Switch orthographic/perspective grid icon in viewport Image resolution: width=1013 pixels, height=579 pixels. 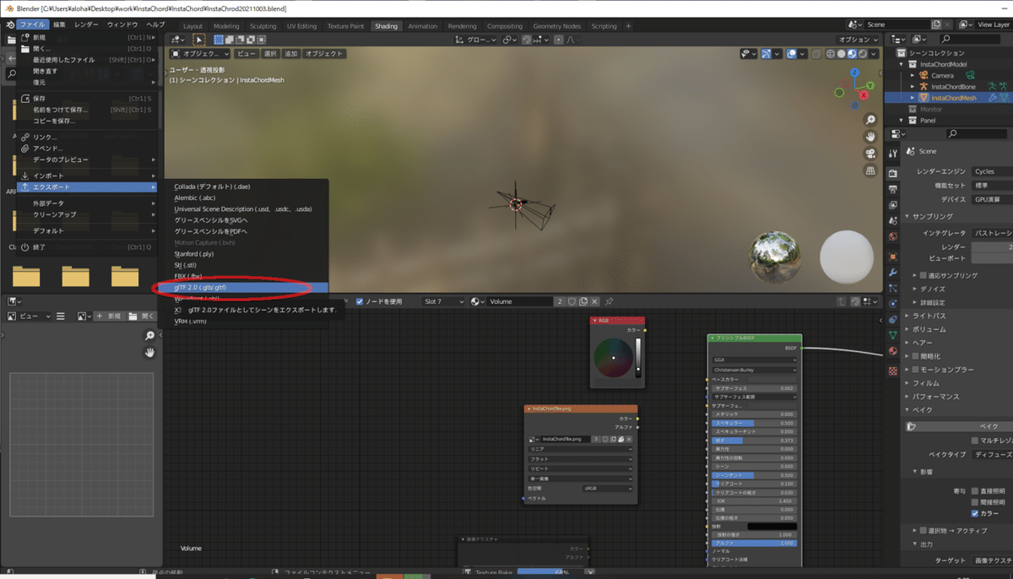[x=869, y=170]
